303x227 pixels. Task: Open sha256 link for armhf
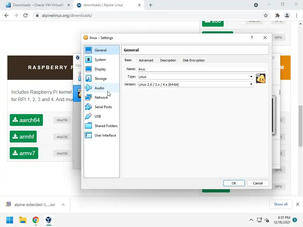pos(62,137)
